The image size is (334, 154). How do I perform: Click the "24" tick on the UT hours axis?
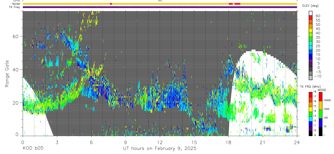coord(297,142)
